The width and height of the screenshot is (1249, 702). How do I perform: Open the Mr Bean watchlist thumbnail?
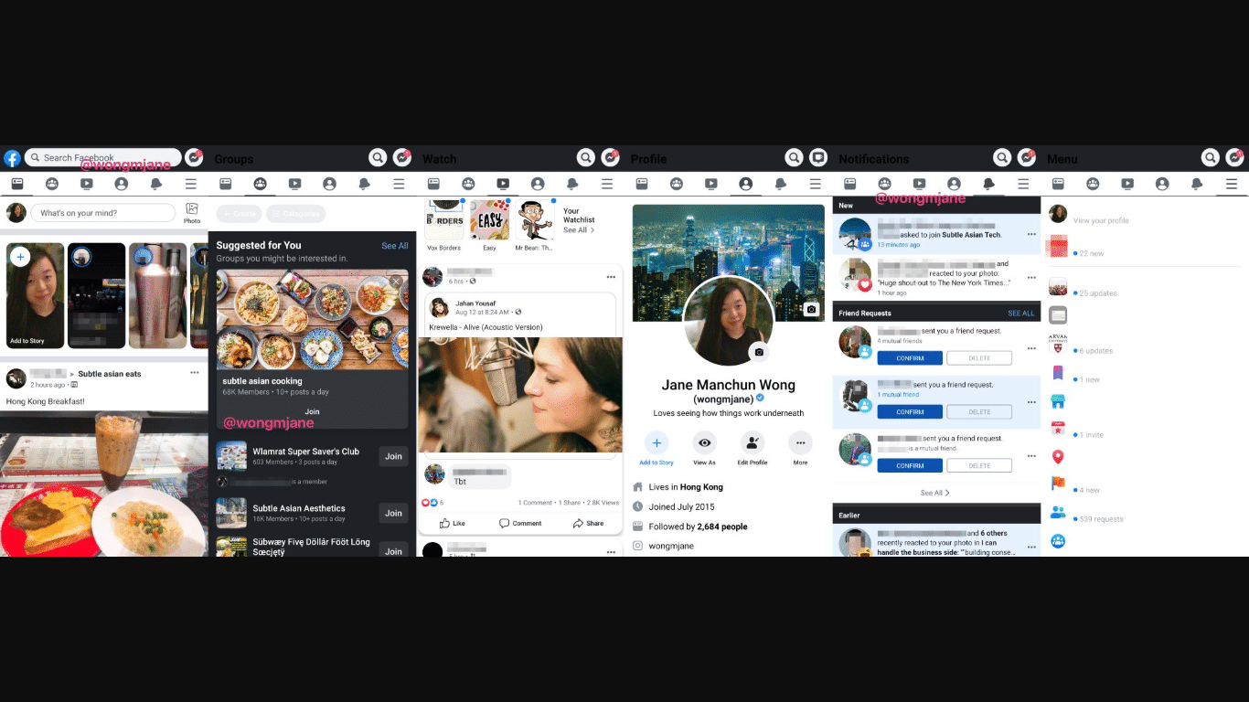[x=534, y=219]
